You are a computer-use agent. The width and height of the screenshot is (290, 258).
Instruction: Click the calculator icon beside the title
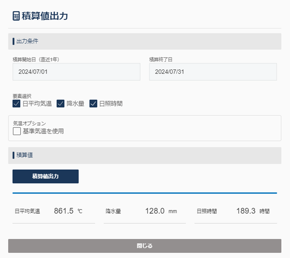pos(16,16)
